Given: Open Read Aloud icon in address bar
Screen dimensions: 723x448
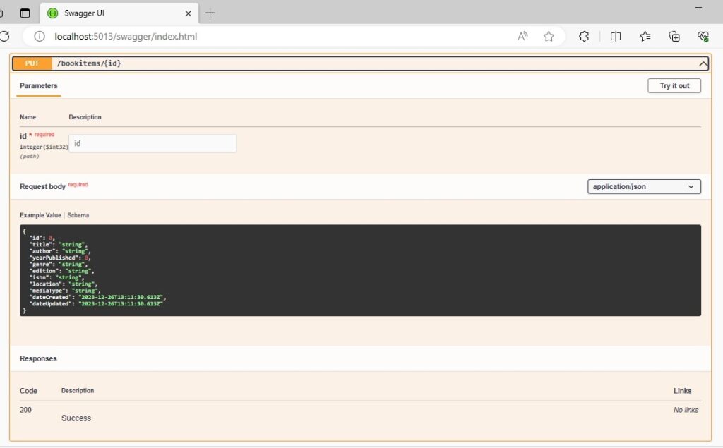Looking at the screenshot, I should 522,37.
